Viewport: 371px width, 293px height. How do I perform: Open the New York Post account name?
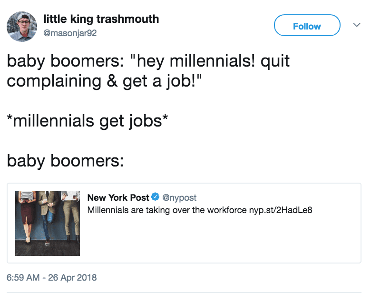point(118,197)
